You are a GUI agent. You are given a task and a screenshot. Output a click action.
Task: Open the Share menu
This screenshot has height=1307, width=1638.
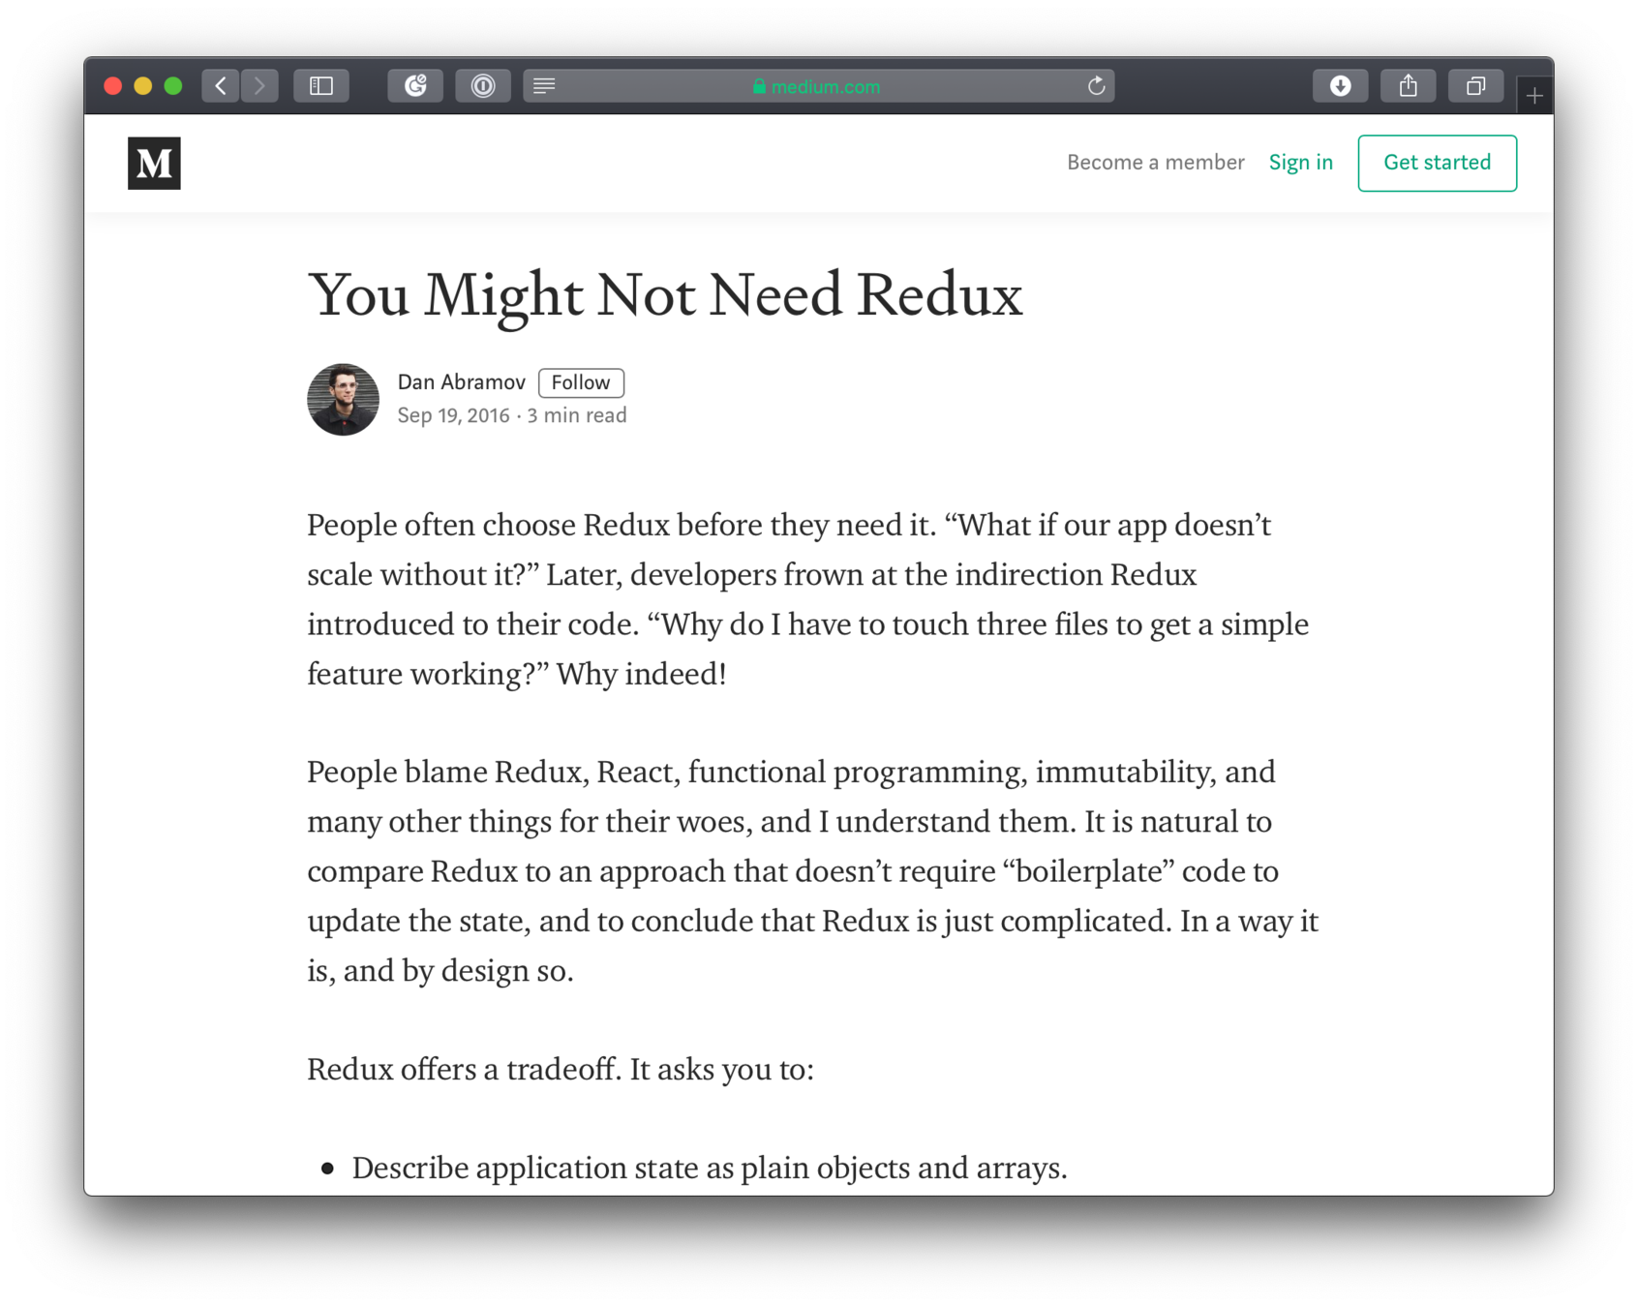(1408, 86)
